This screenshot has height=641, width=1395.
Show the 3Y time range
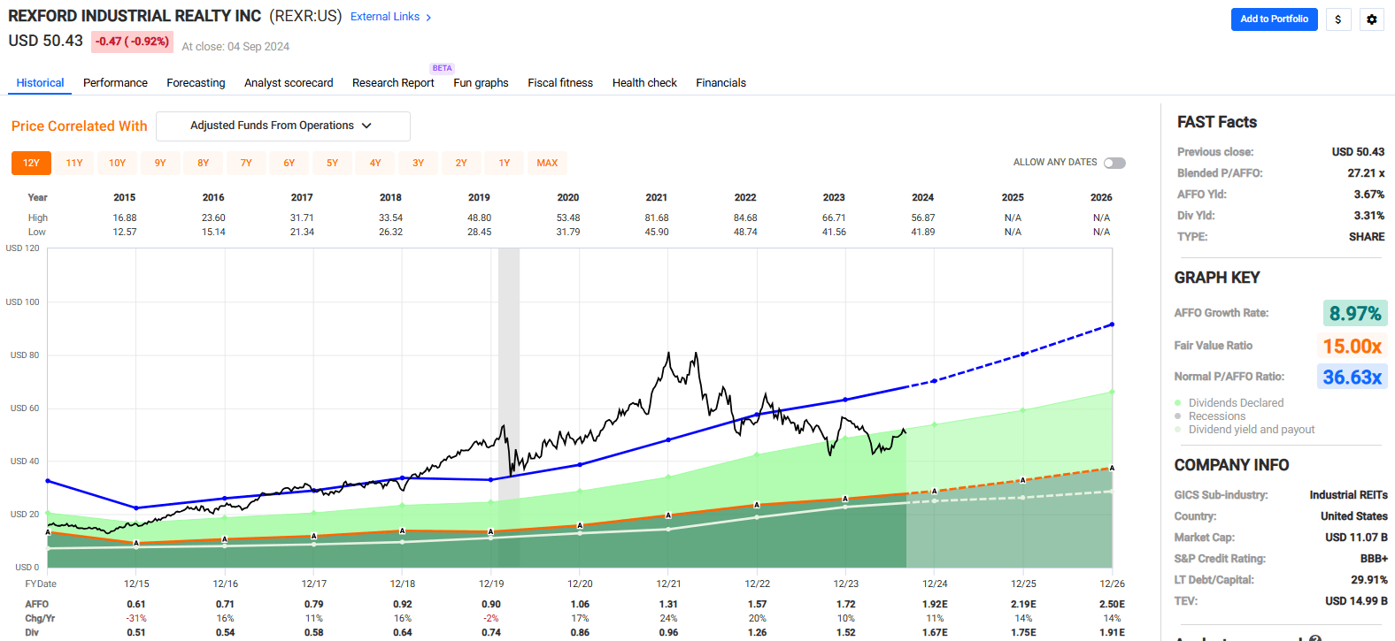click(x=418, y=163)
